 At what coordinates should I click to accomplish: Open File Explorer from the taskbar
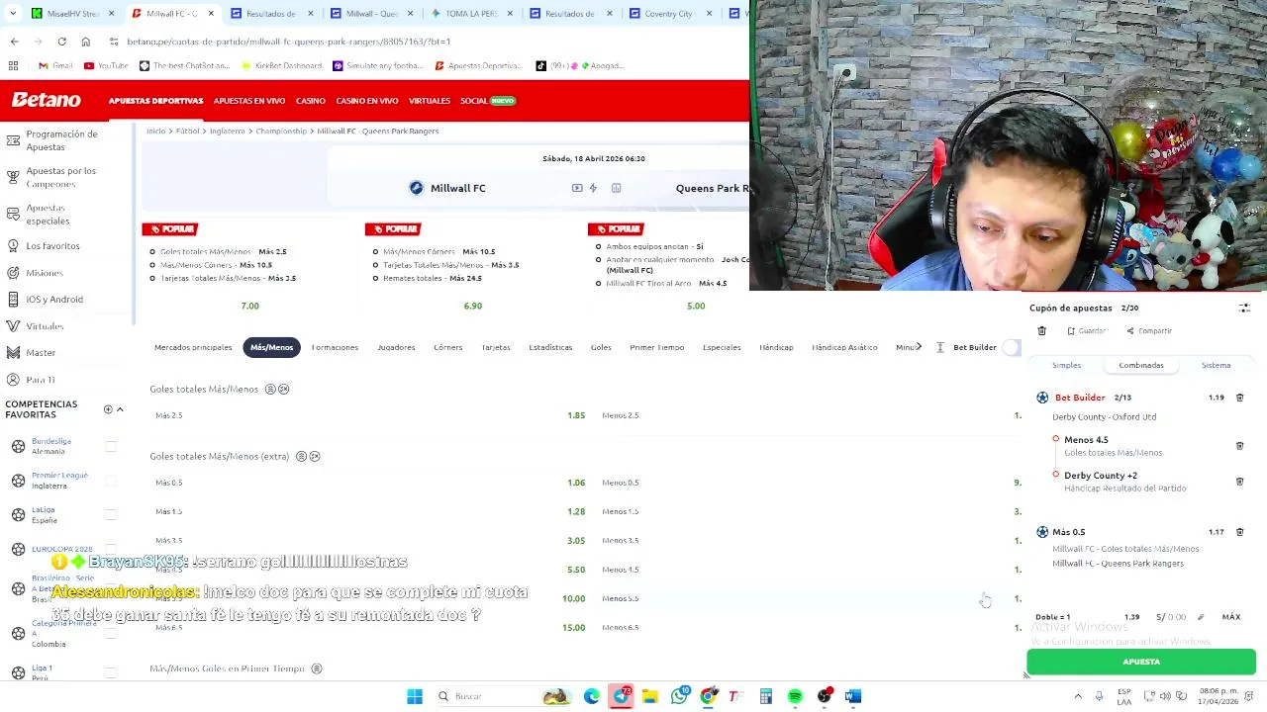(x=650, y=696)
